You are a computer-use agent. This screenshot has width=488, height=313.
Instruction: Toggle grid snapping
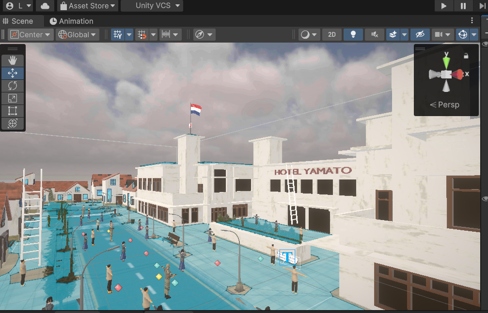coord(142,34)
